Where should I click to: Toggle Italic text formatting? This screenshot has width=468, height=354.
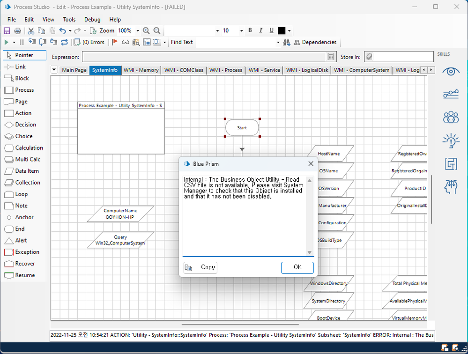261,30
